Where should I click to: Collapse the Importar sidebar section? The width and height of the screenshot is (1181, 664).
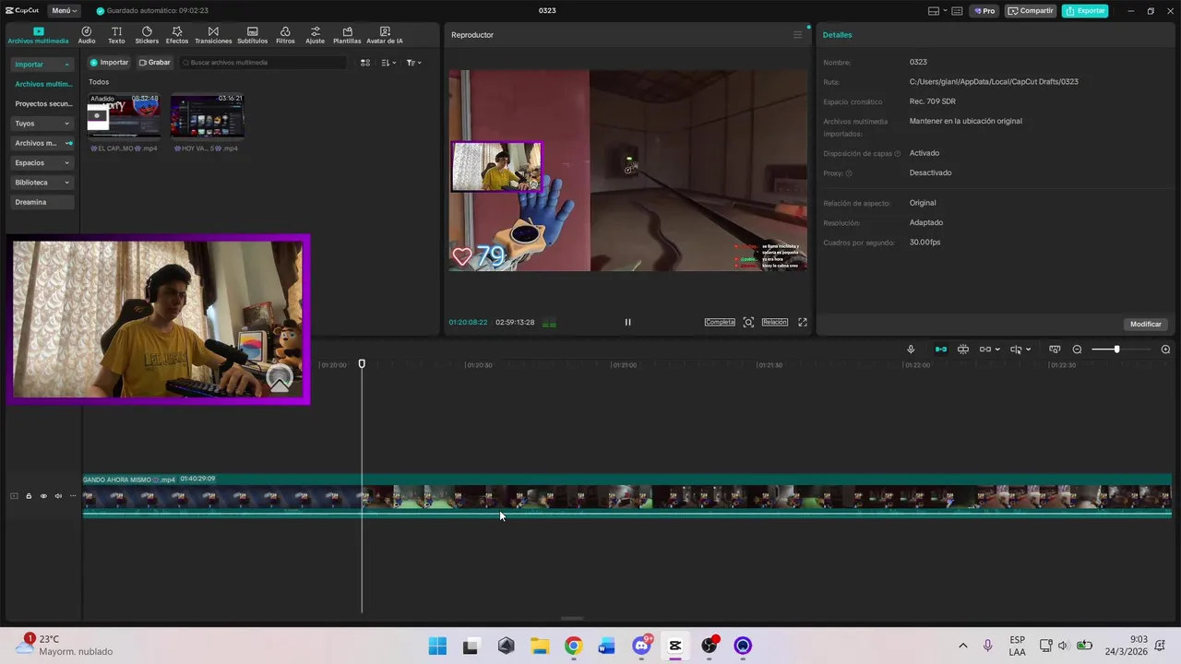click(x=42, y=65)
